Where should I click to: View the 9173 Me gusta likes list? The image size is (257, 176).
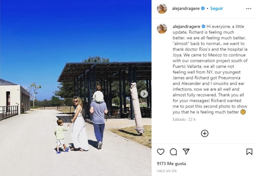click(x=171, y=163)
